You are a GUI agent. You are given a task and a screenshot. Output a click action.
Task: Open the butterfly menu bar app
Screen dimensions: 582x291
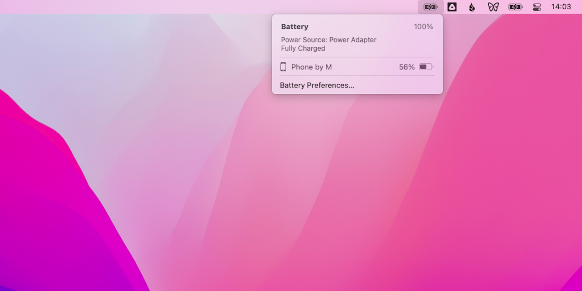pyautogui.click(x=493, y=7)
